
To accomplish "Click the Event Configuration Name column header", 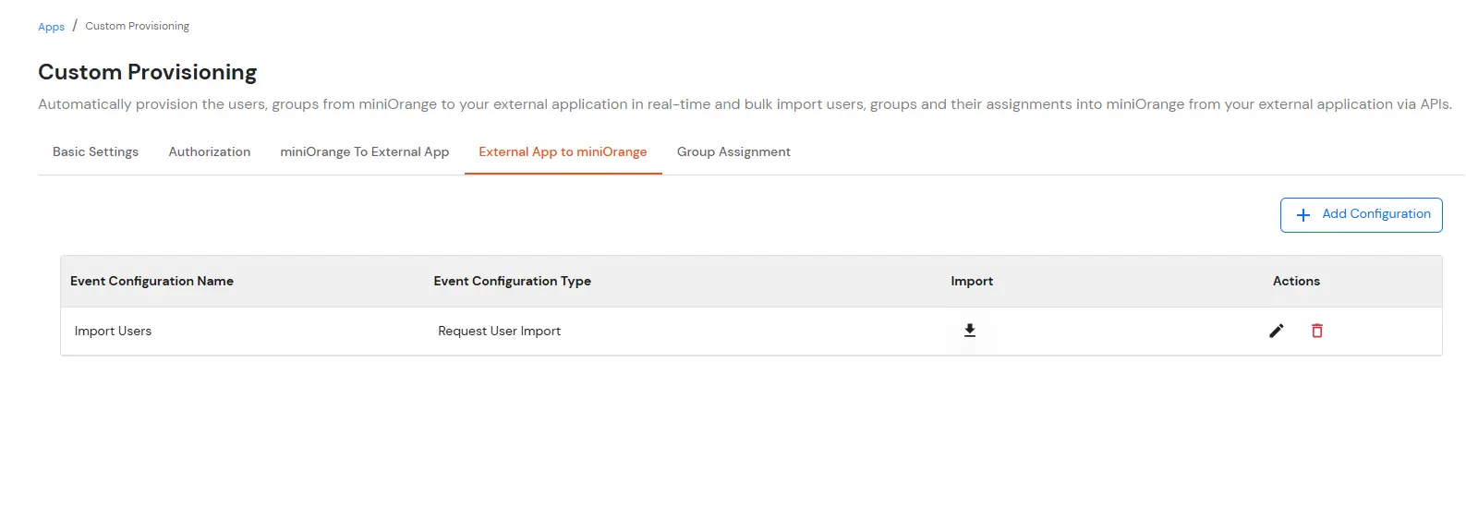I will tap(151, 281).
